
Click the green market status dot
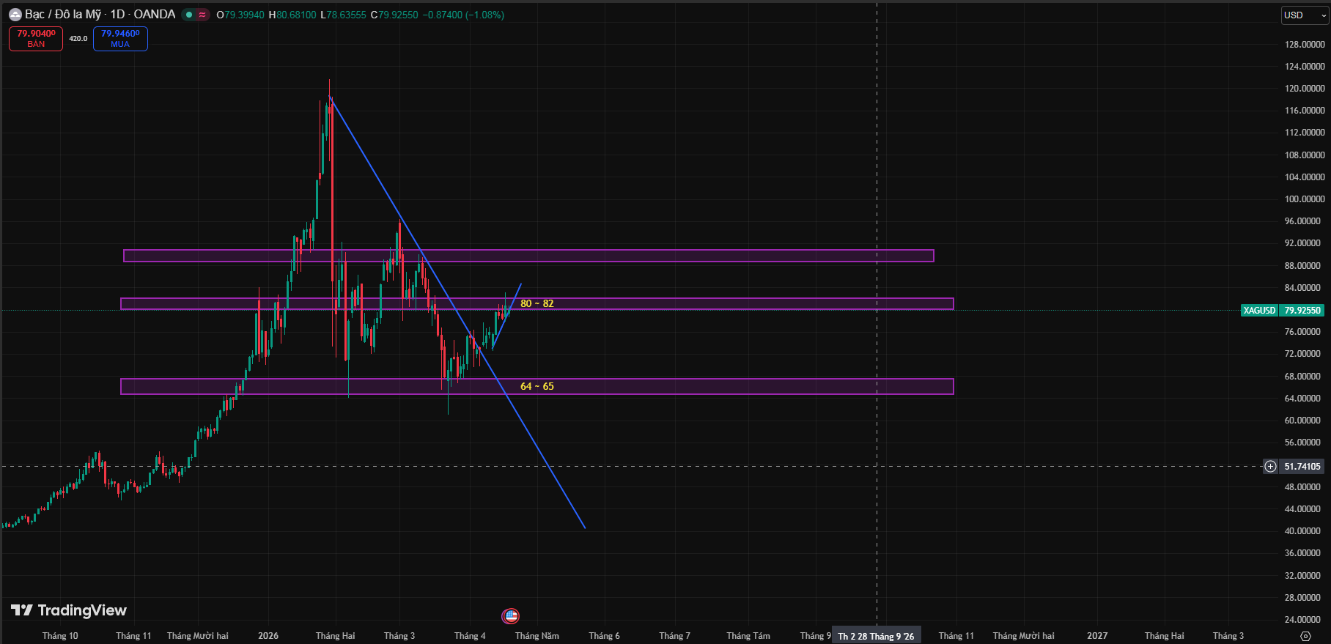click(189, 15)
